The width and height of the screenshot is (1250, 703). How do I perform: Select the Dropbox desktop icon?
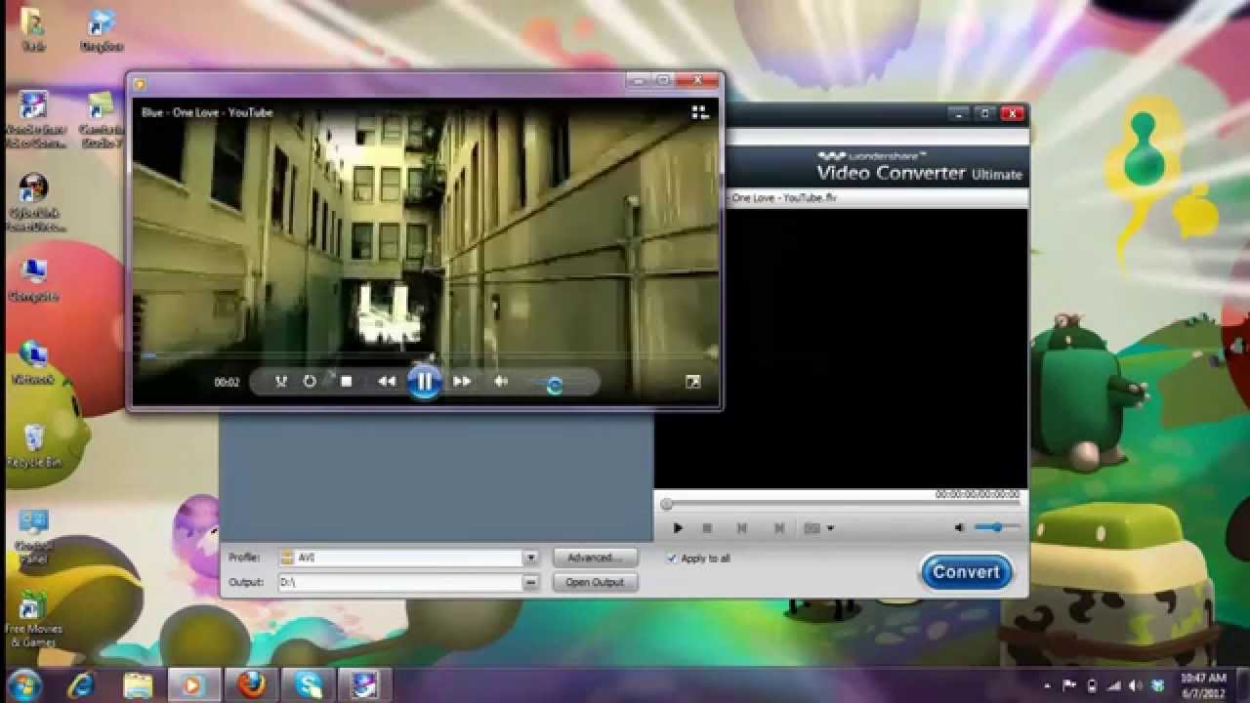[101, 29]
